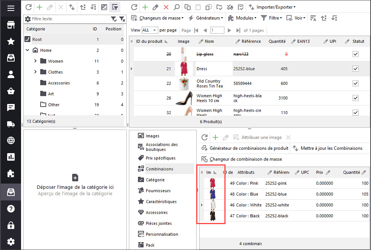
Task: Toggle status for Old Country Roses Tin Tea
Action: click(355, 83)
